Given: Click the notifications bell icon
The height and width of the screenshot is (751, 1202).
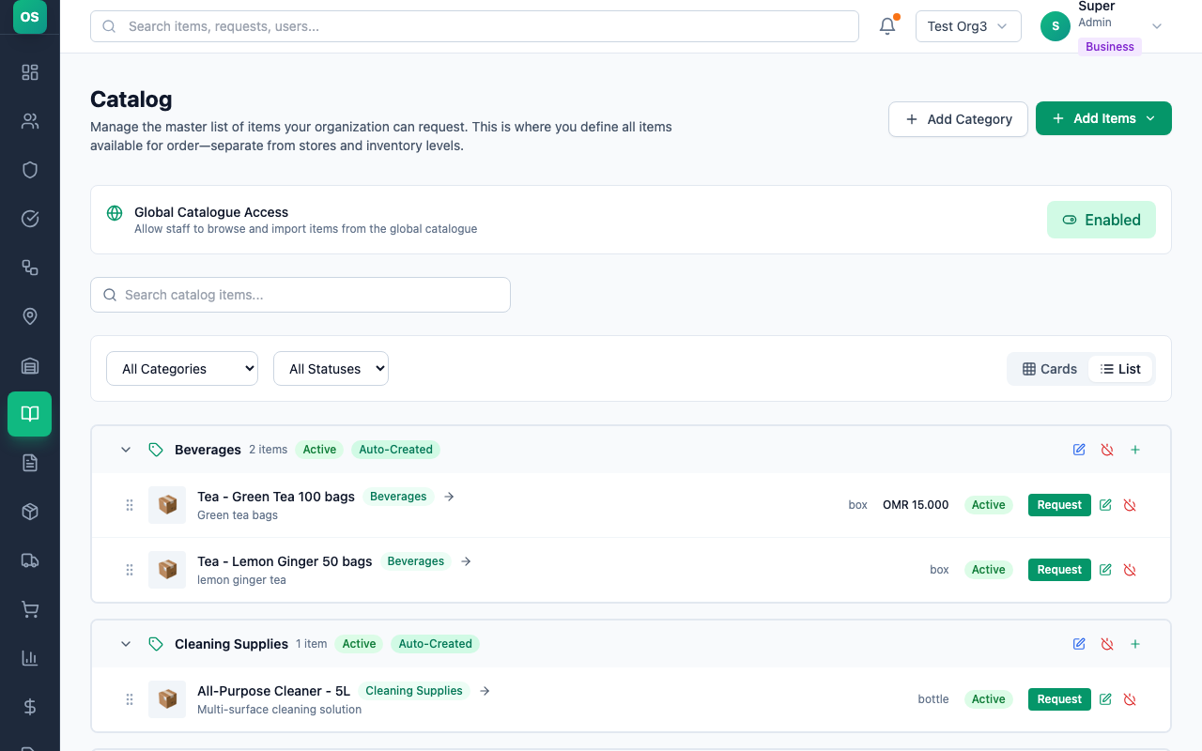Looking at the screenshot, I should [887, 26].
